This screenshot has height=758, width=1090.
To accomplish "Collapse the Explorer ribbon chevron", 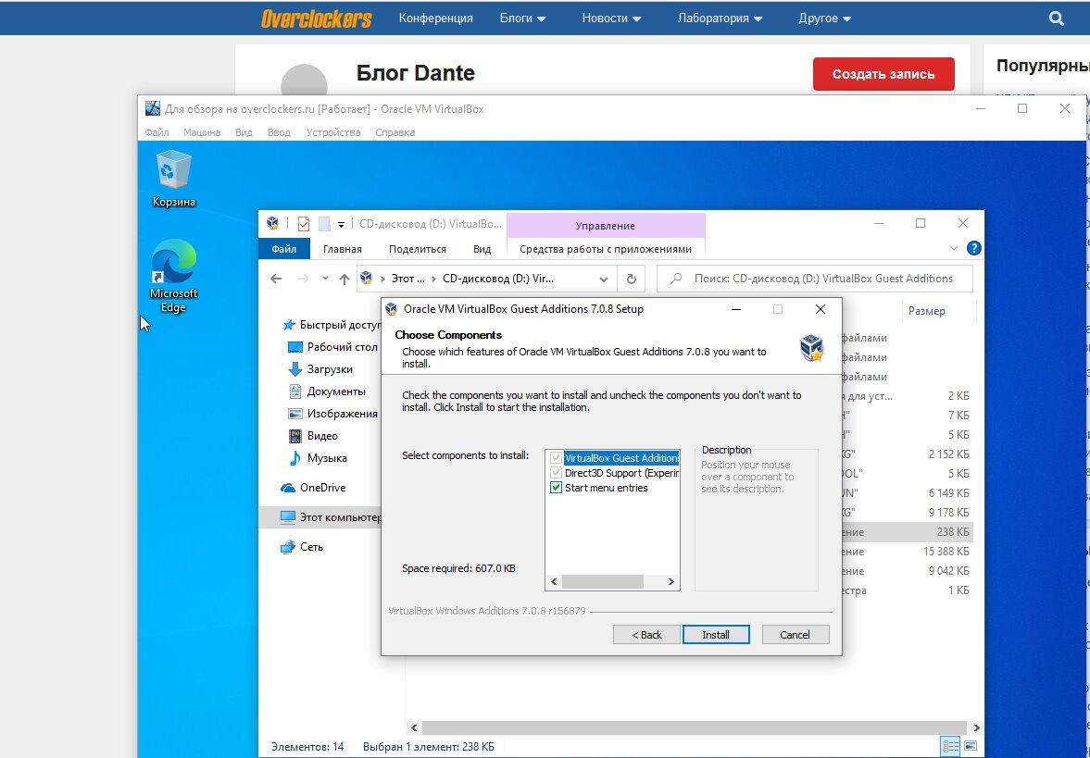I will [x=953, y=248].
